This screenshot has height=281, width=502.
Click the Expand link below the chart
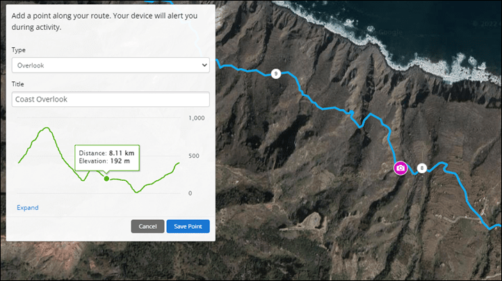[28, 208]
